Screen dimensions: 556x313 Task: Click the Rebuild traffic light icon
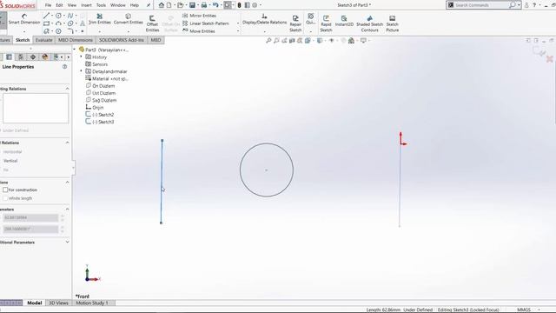point(240,5)
